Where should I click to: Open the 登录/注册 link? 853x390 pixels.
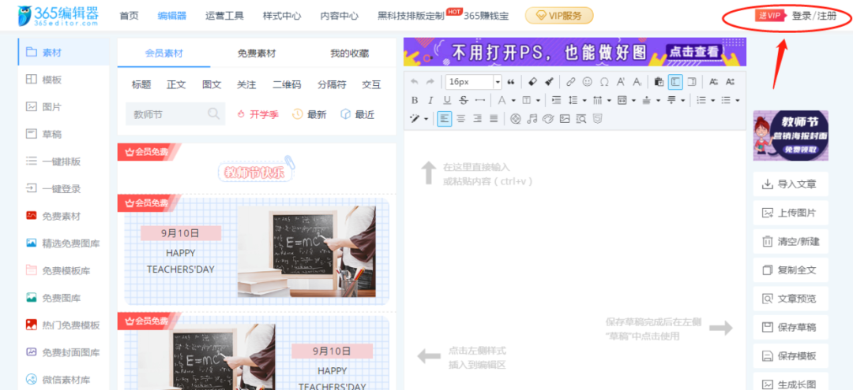tap(814, 16)
